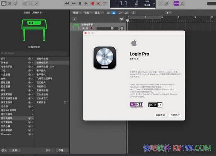Toggle record enable on 经典电钢琴 track
This screenshot has height=156, width=216.
[91, 28]
